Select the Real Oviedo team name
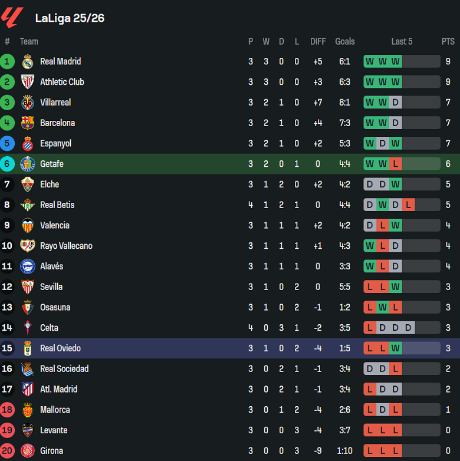Image resolution: width=460 pixels, height=461 pixels. (60, 348)
